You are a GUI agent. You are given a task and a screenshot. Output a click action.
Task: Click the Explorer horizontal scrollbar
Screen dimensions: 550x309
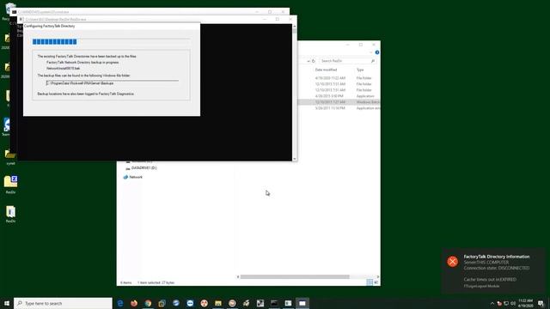coord(295,276)
